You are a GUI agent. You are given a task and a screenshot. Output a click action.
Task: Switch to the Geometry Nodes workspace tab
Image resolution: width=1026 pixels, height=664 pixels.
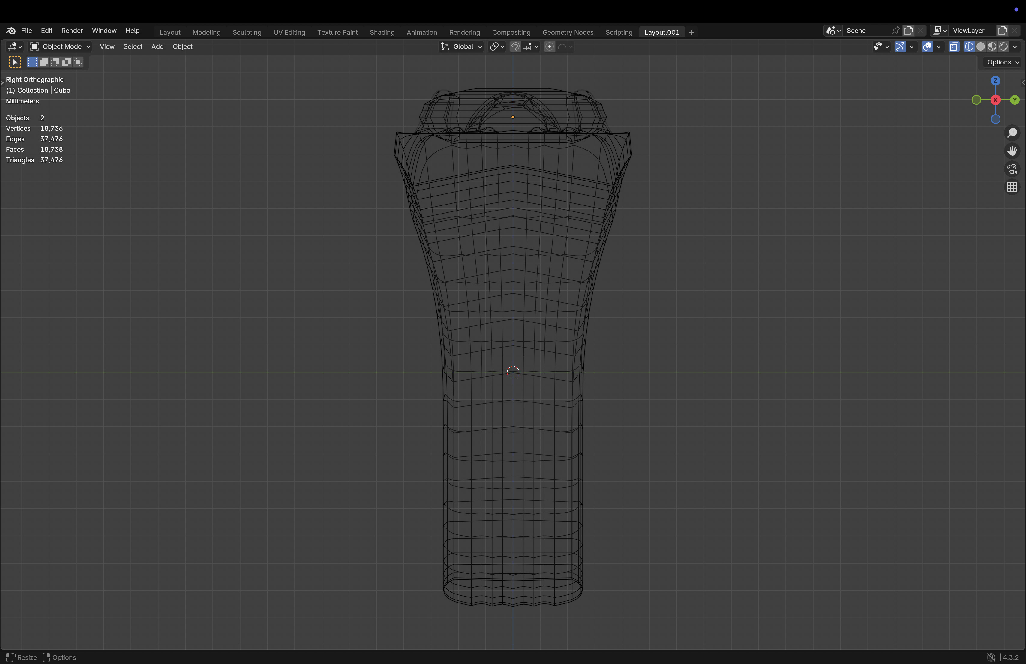tap(568, 32)
